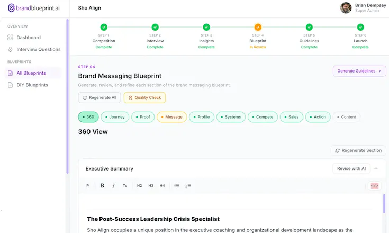Open Brian Dempsey profile avatar
Image resolution: width=389 pixels, height=233 pixels.
click(346, 8)
